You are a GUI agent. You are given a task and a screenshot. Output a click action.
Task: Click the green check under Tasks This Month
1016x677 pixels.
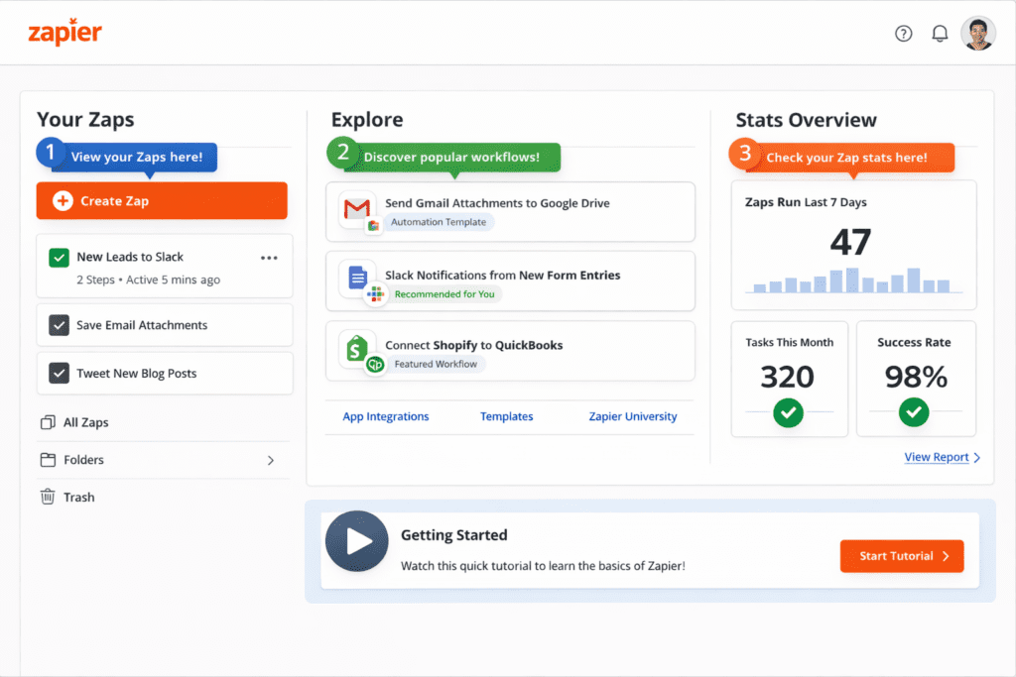(x=788, y=412)
